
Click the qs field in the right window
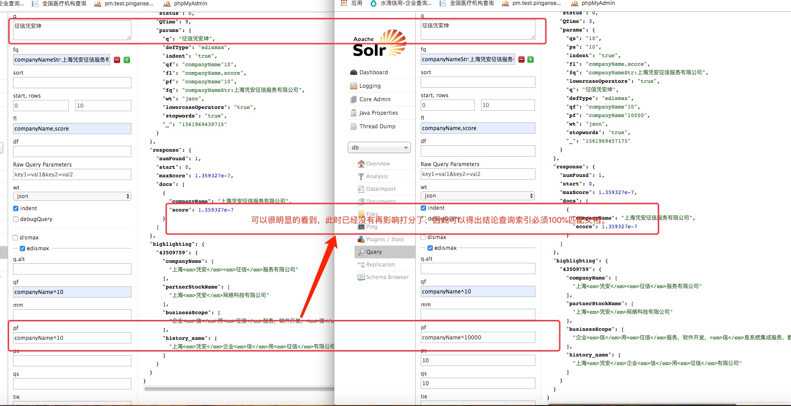tap(478, 383)
